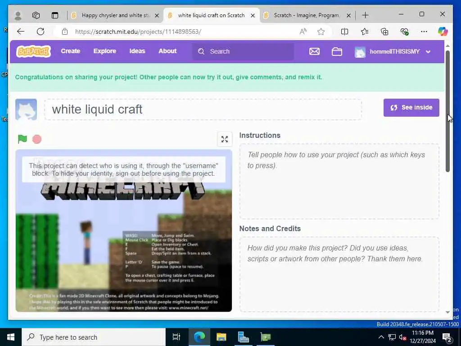Open the tab actions menu icon
Screen dimensions: 461x346
coord(55,15)
